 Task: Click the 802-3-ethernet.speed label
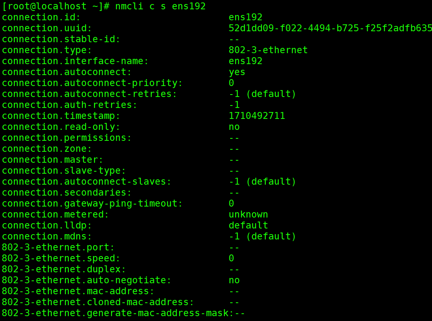61,258
